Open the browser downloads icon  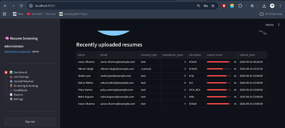coord(264,6)
